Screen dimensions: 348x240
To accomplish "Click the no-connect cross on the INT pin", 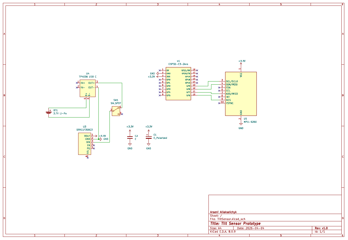I will click(x=219, y=97).
